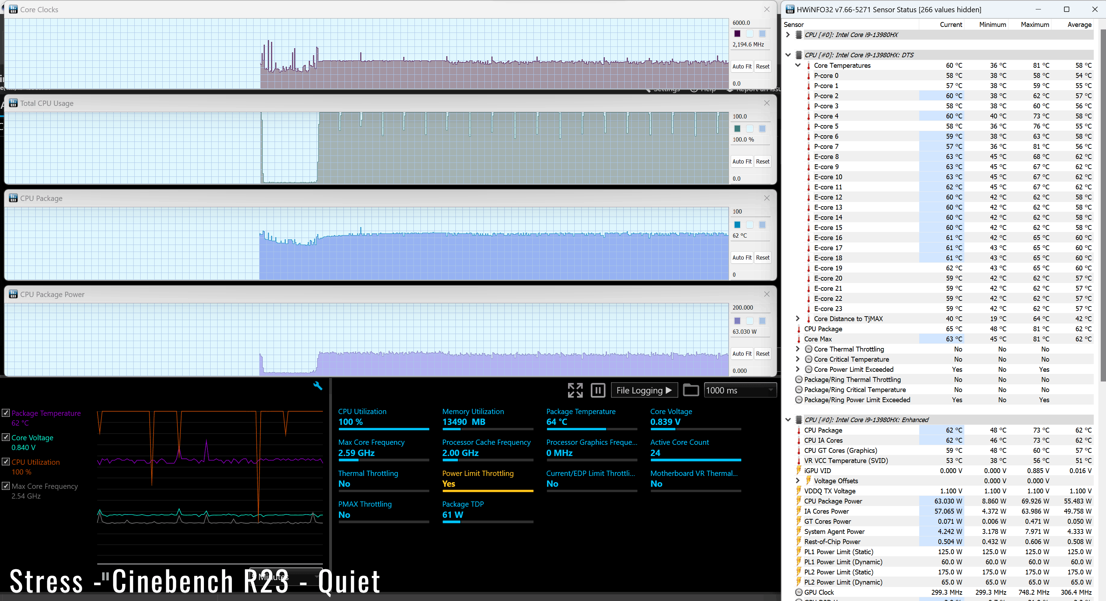Screen dimensions: 1106x601
Task: Pause monitoring with the pause icon
Action: pyautogui.click(x=598, y=390)
